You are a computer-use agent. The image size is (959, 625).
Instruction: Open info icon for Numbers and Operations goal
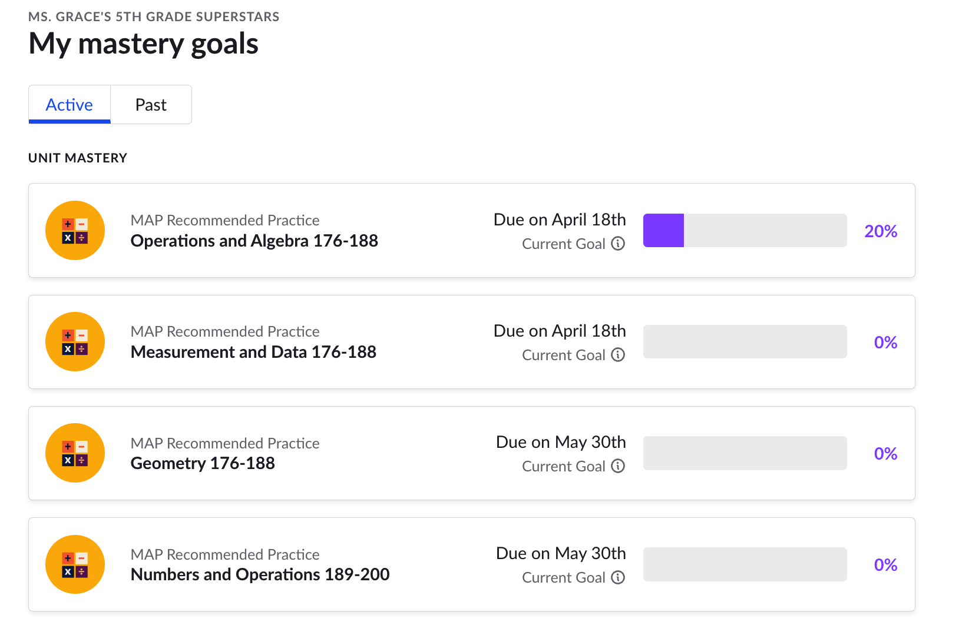(618, 577)
